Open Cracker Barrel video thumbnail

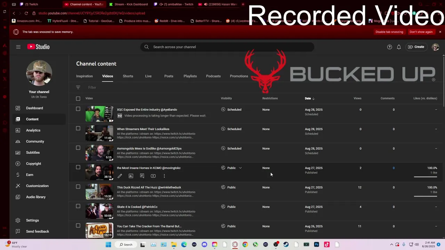pos(99,231)
